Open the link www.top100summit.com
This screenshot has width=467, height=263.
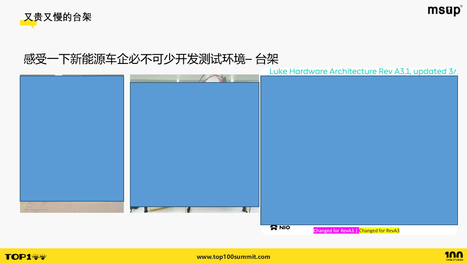[233, 257]
